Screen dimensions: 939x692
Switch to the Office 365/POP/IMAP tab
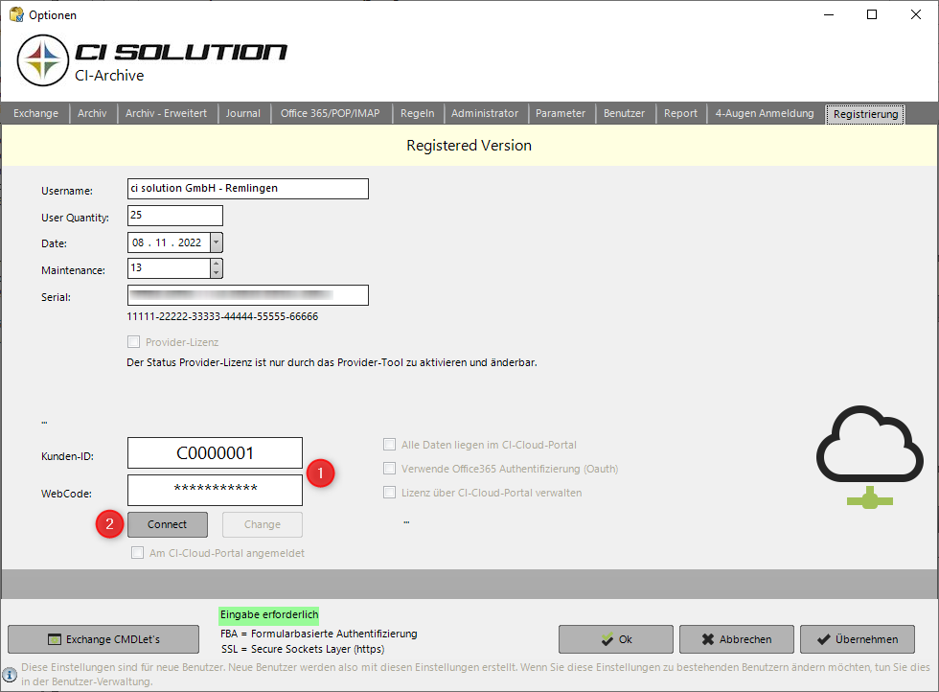click(x=330, y=113)
